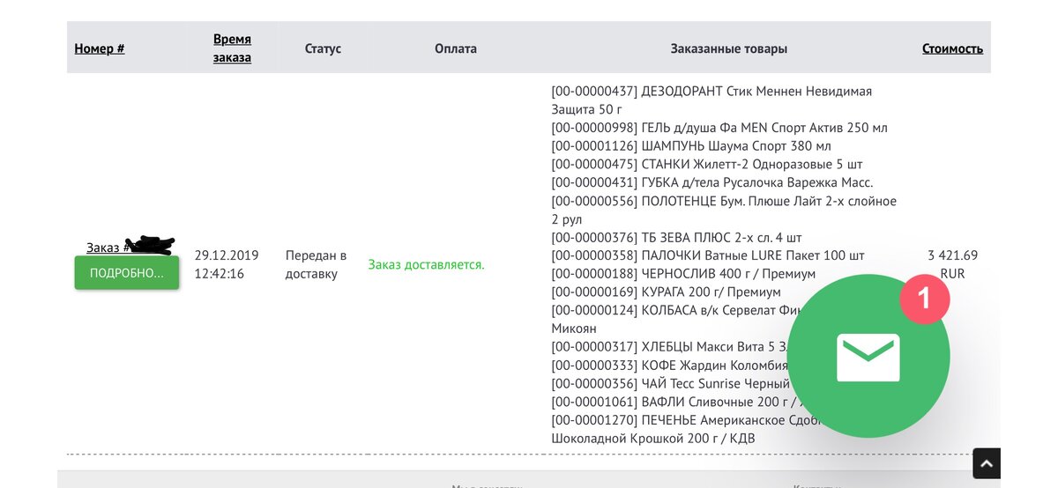This screenshot has height=488, width=1058.
Task: Select the ДЕЗОДОРАНТ Стик Меннен item line
Action: [711, 92]
